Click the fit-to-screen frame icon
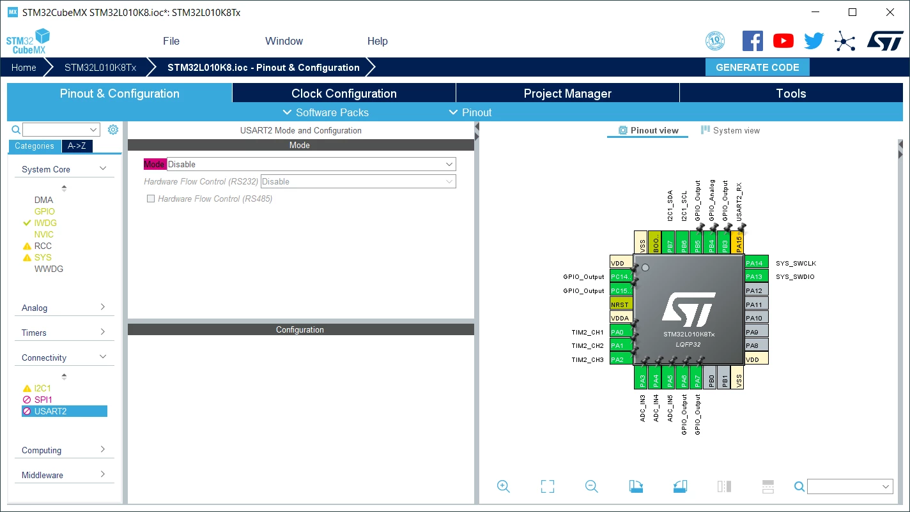The image size is (910, 512). pyautogui.click(x=548, y=486)
